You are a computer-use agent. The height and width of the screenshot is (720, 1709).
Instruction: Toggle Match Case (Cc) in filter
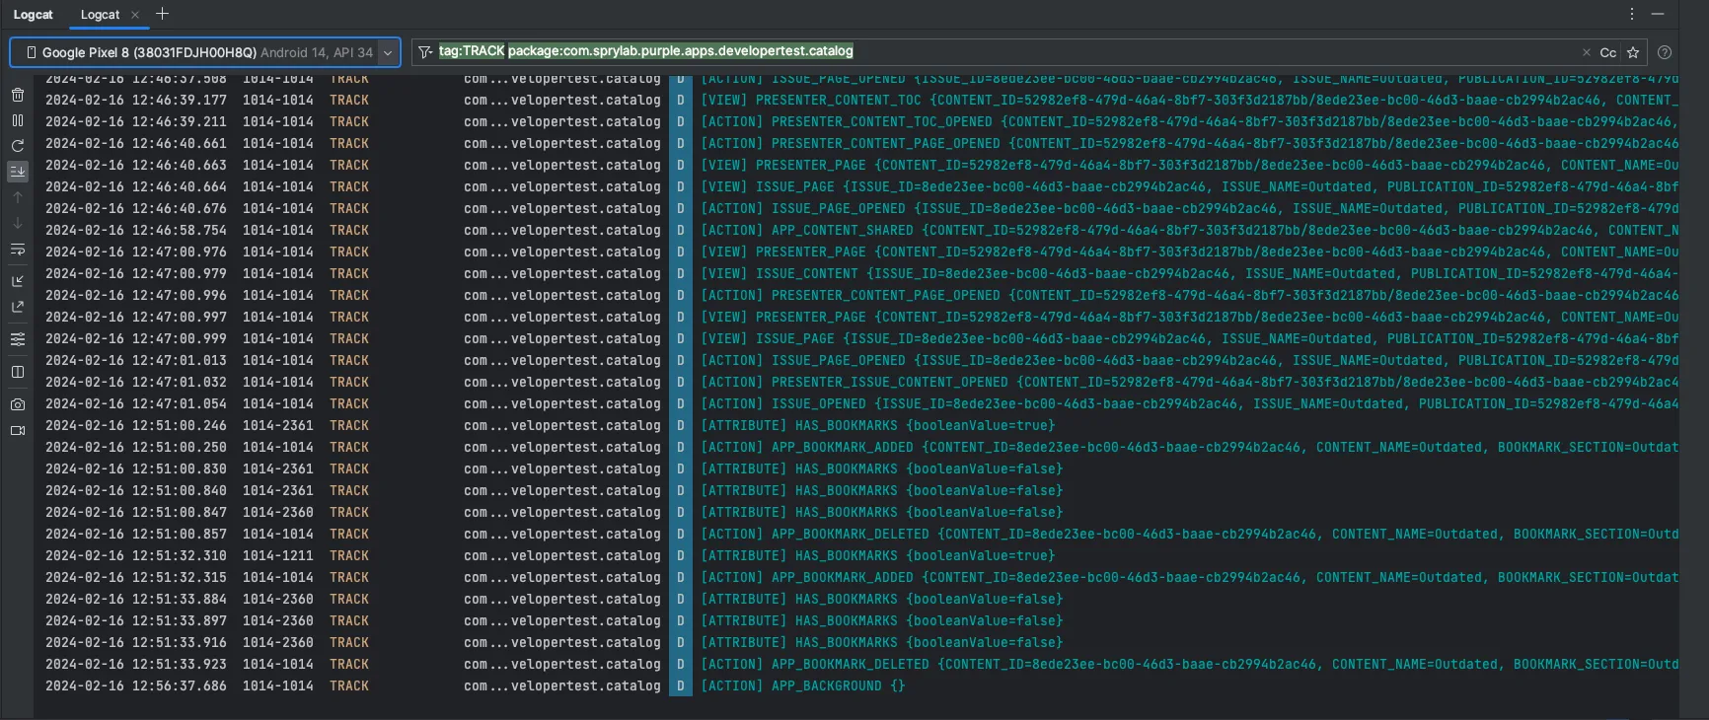1608,52
